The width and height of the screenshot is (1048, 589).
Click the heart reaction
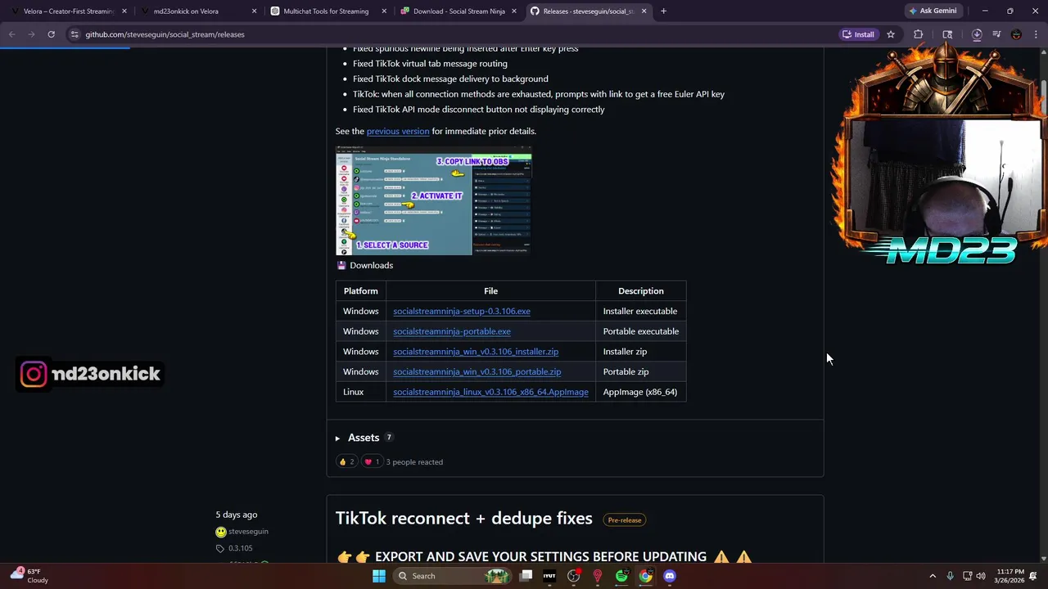(372, 461)
